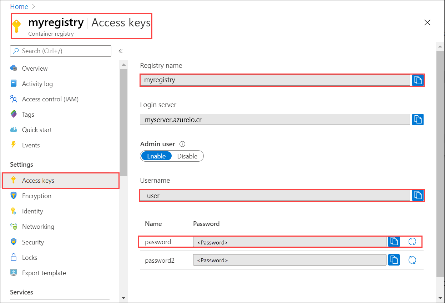This screenshot has width=445, height=303.
Task: Open the Overview section in the sidebar
Action: (x=35, y=68)
